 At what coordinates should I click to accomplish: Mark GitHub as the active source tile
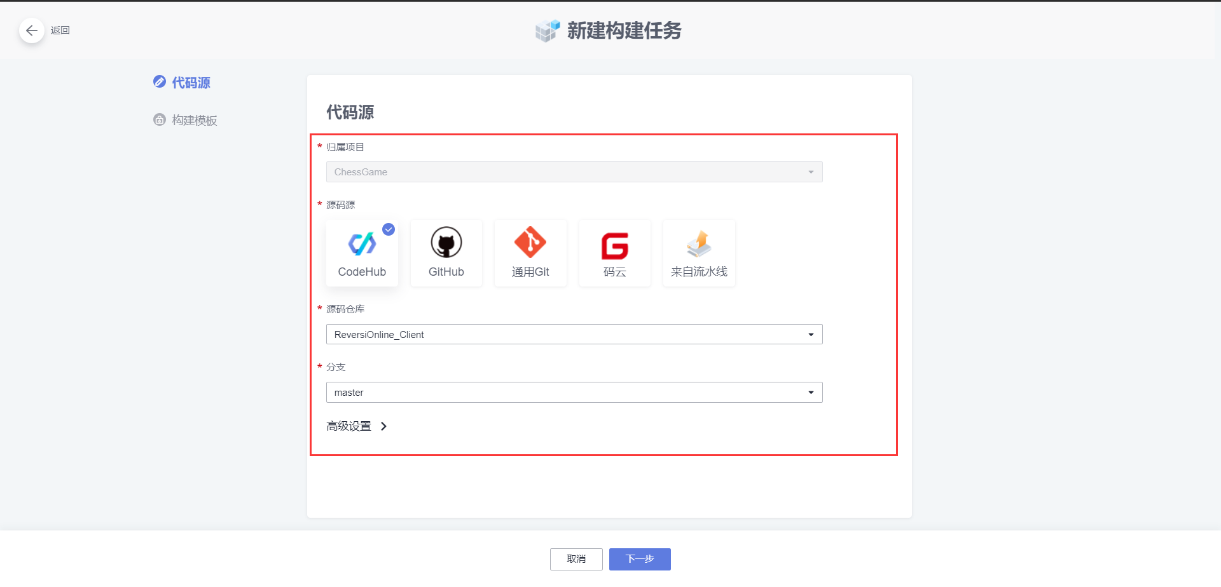(446, 253)
